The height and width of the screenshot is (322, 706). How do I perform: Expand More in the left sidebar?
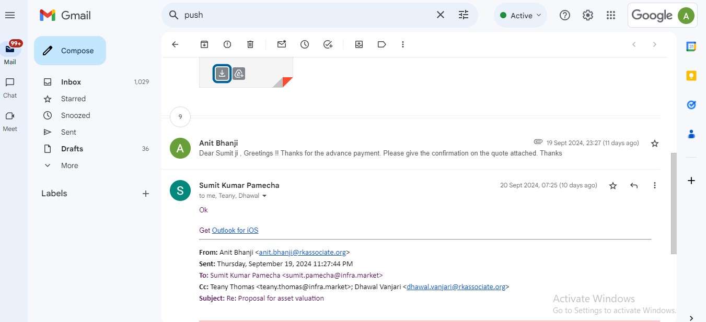tap(69, 165)
